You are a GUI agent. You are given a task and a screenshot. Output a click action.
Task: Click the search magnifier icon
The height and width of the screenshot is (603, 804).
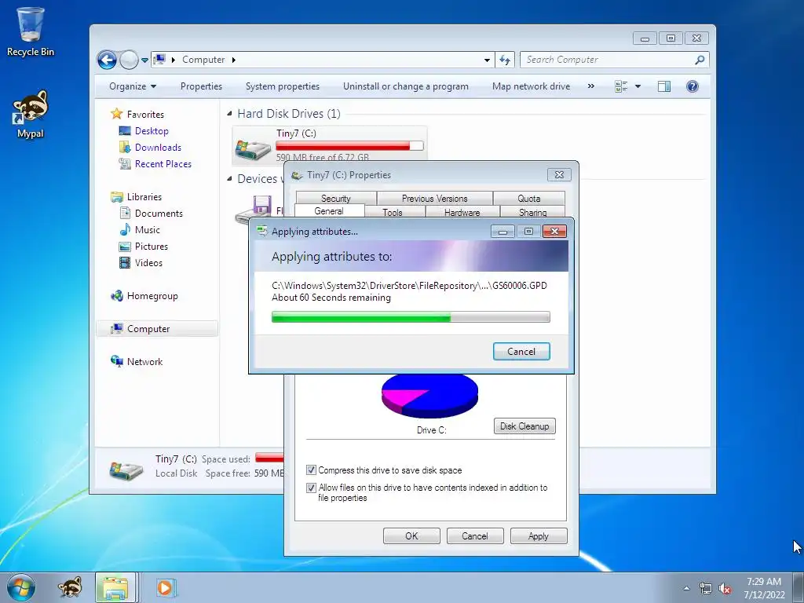(x=700, y=60)
